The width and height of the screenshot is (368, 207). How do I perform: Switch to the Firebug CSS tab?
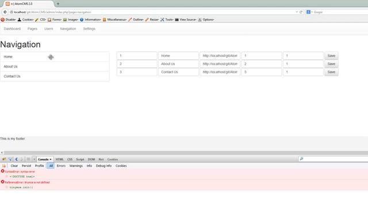coord(70,159)
